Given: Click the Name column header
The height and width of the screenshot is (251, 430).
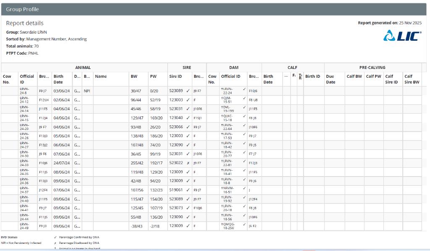Looking at the screenshot, I should tap(101, 77).
